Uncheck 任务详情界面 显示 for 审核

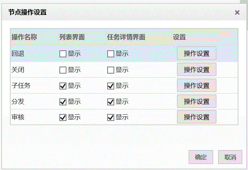coord(111,117)
